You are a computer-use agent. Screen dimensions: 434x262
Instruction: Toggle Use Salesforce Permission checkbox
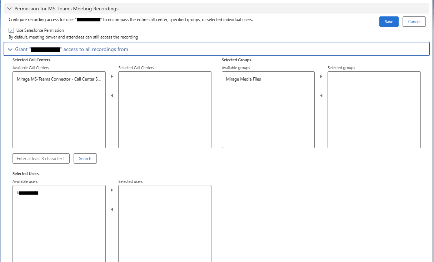[x=11, y=30]
